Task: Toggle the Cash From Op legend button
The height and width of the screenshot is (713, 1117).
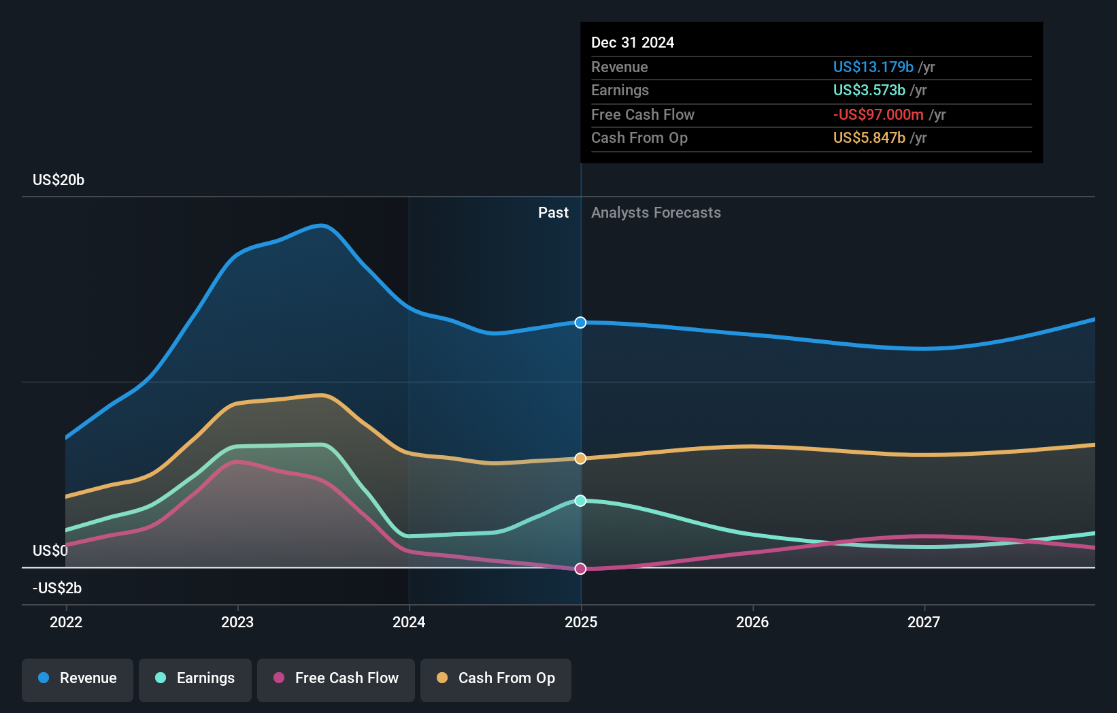Action: tap(496, 680)
